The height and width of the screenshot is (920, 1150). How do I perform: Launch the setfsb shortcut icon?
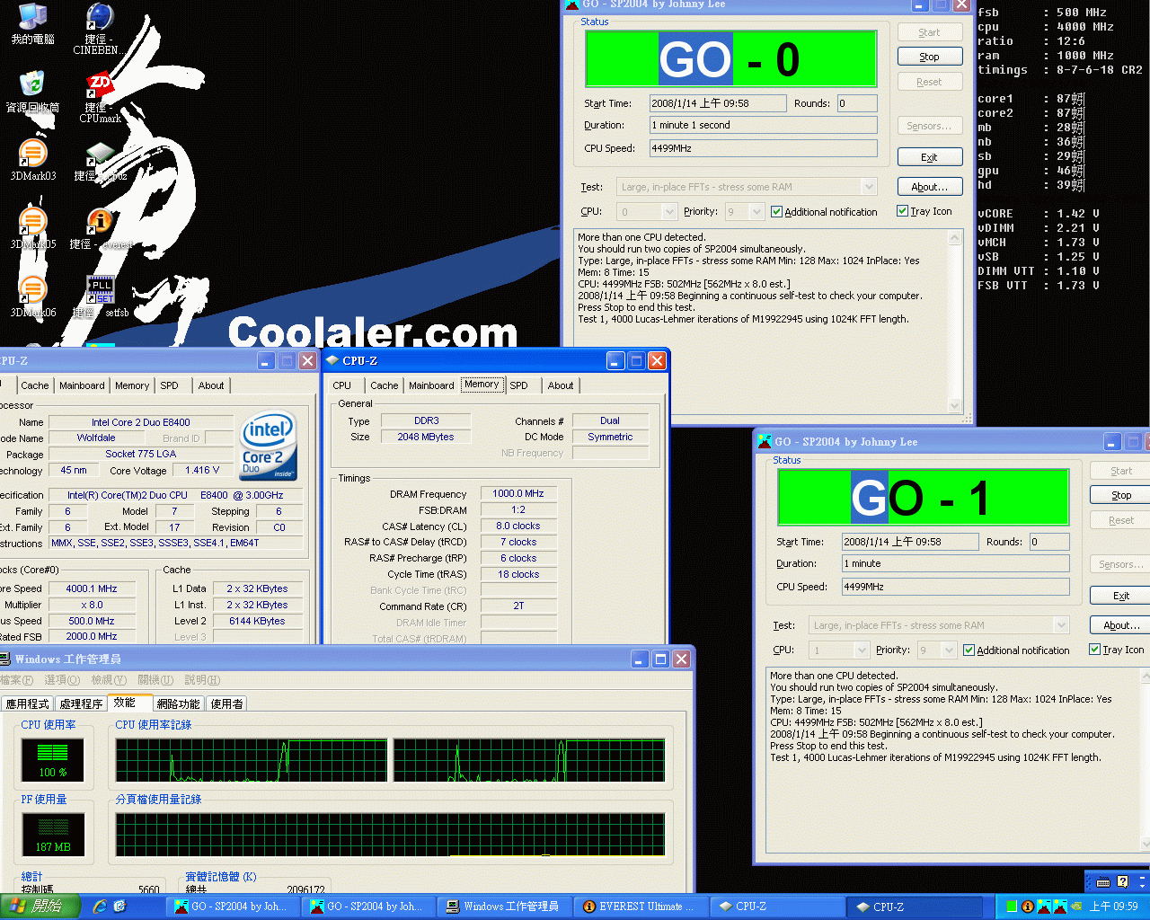point(101,296)
